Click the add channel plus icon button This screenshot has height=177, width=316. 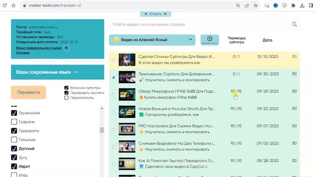[209, 40]
